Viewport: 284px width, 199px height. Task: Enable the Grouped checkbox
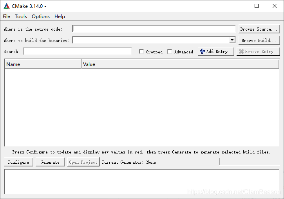(x=141, y=51)
